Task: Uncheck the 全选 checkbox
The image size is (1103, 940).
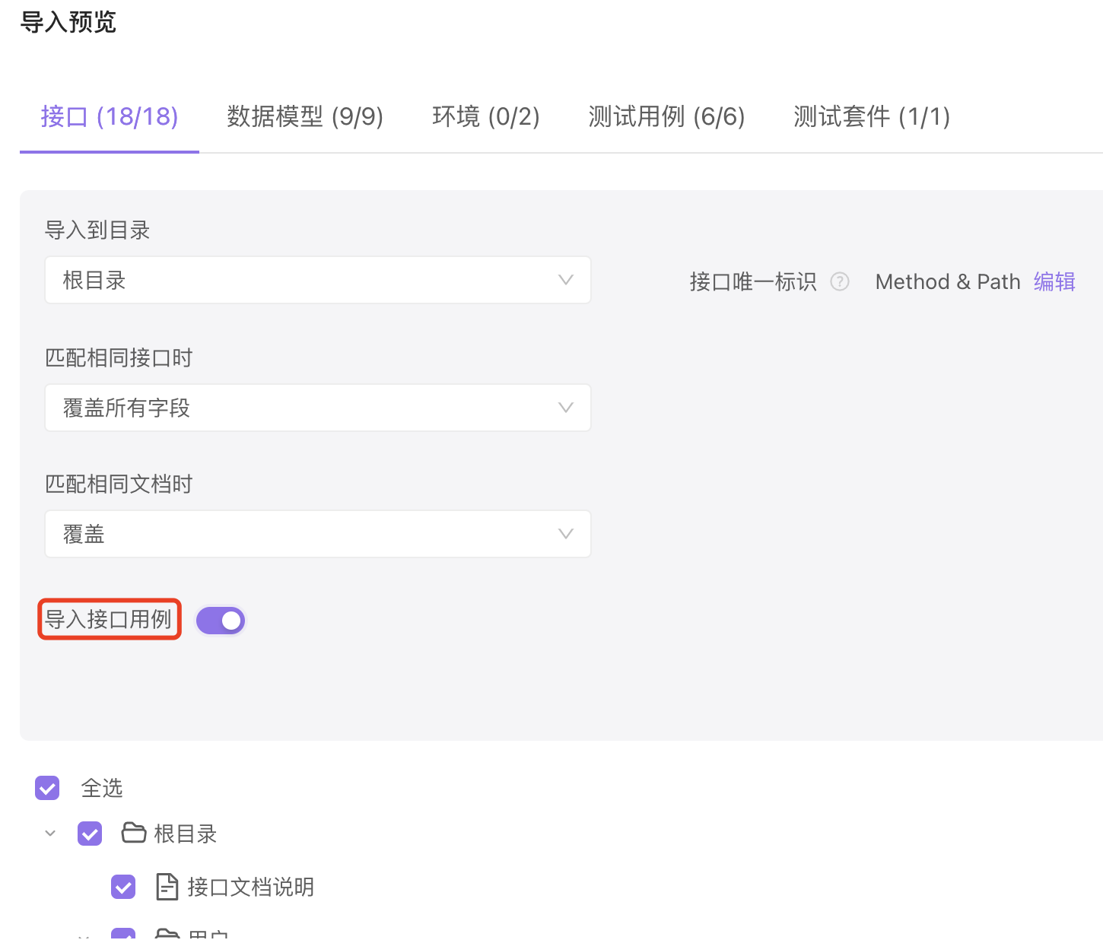Action: point(47,788)
